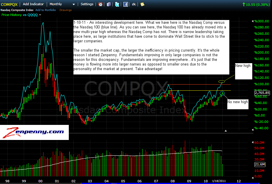Click the %240.00 scale label
Image resolution: width=272 pixels, height=184 pixels.
262,40
